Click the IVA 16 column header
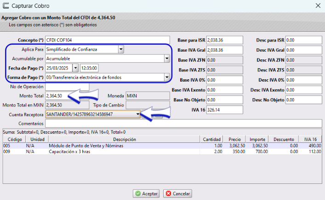The image size is (325, 200). (x=310, y=139)
